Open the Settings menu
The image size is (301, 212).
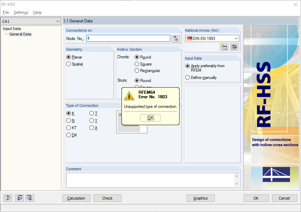21,12
